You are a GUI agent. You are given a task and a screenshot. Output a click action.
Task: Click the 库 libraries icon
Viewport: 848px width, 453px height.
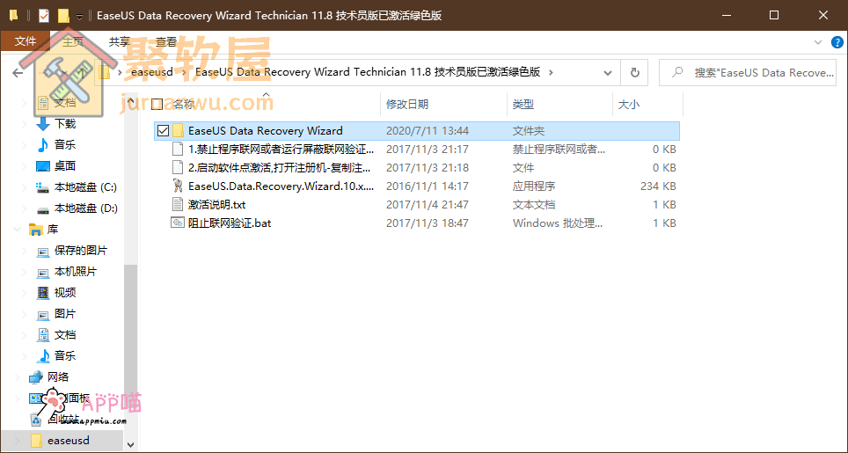36,230
